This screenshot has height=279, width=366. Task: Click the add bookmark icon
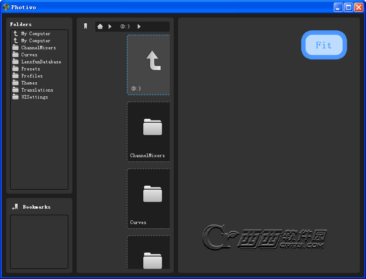(x=15, y=207)
